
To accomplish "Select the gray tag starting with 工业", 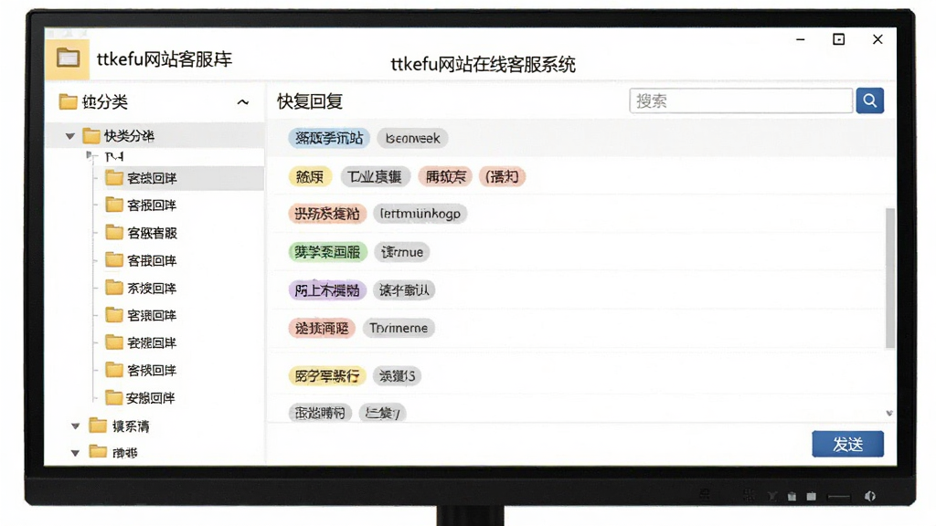I will (x=374, y=176).
